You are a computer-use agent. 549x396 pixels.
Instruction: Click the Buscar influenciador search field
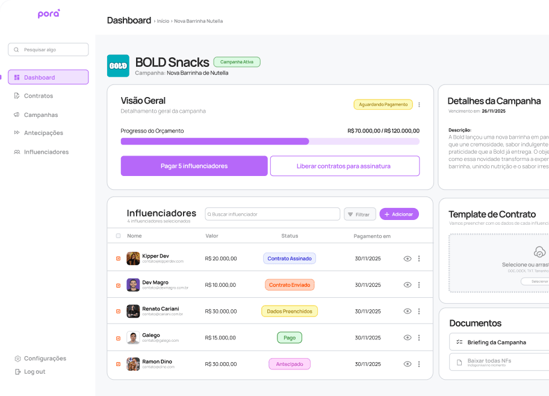click(x=273, y=214)
